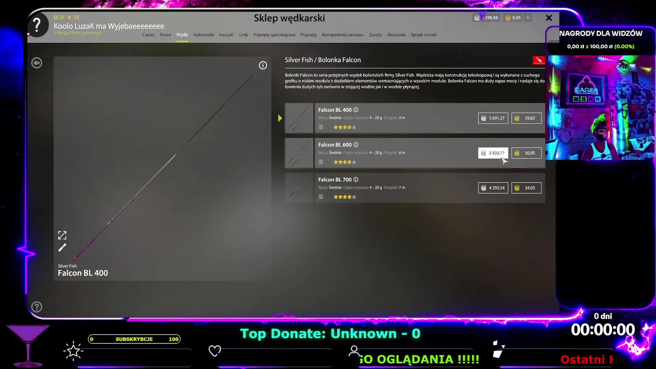656x369 pixels.
Task: Click the back arrow icon beside preview
Action: pyautogui.click(x=36, y=63)
